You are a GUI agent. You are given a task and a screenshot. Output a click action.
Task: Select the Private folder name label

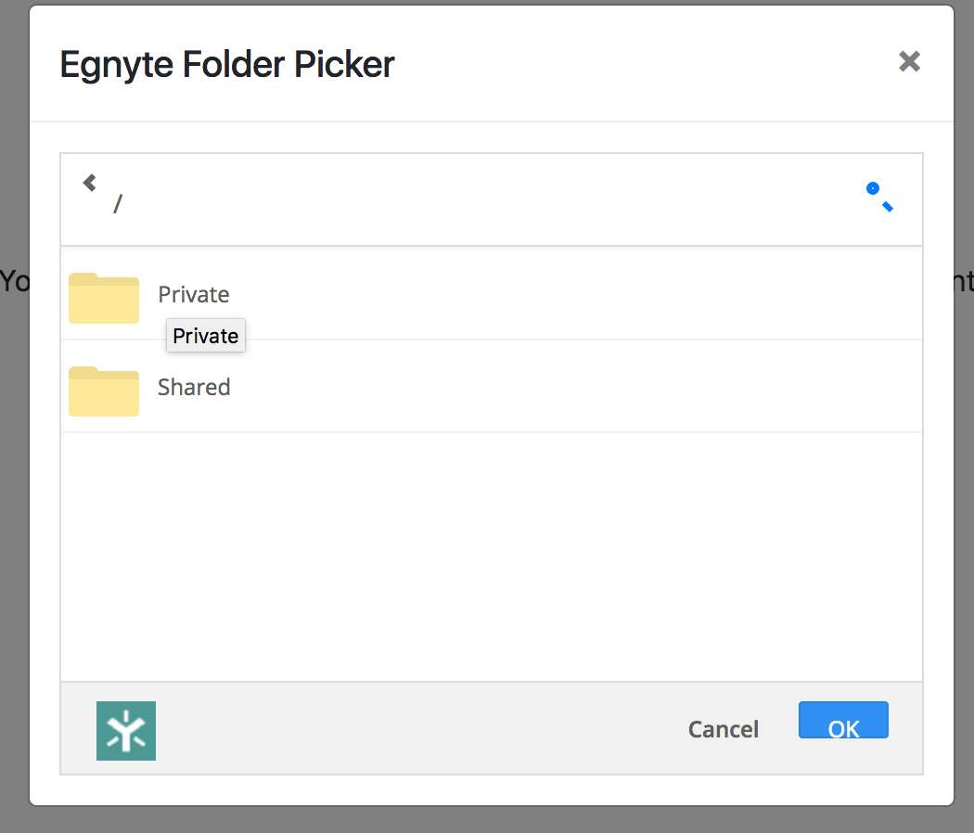[194, 294]
